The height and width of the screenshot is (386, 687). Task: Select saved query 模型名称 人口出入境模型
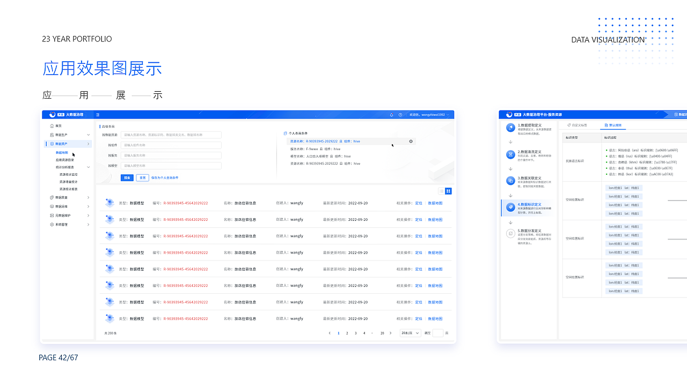tap(320, 156)
